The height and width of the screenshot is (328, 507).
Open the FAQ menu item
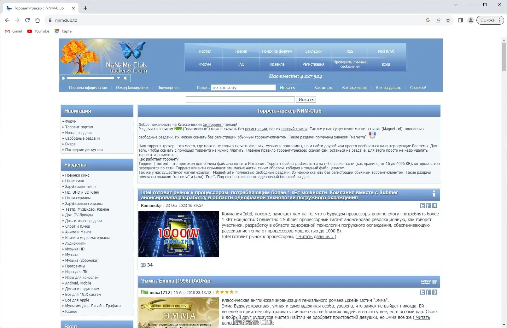(x=241, y=64)
